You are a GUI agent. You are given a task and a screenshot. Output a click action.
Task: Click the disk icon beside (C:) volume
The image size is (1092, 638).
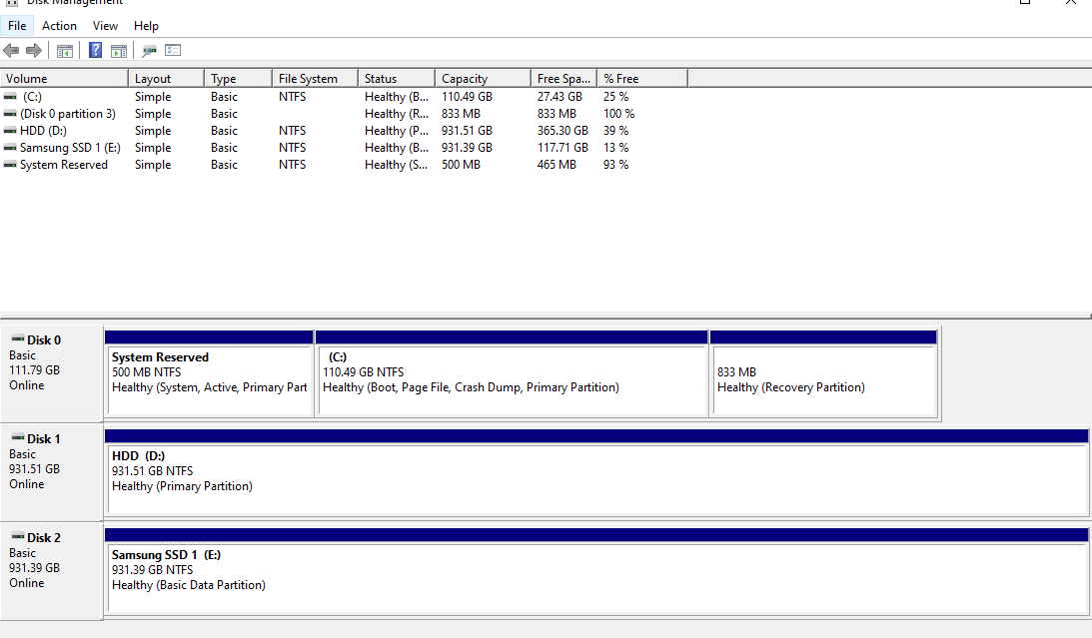click(9, 96)
